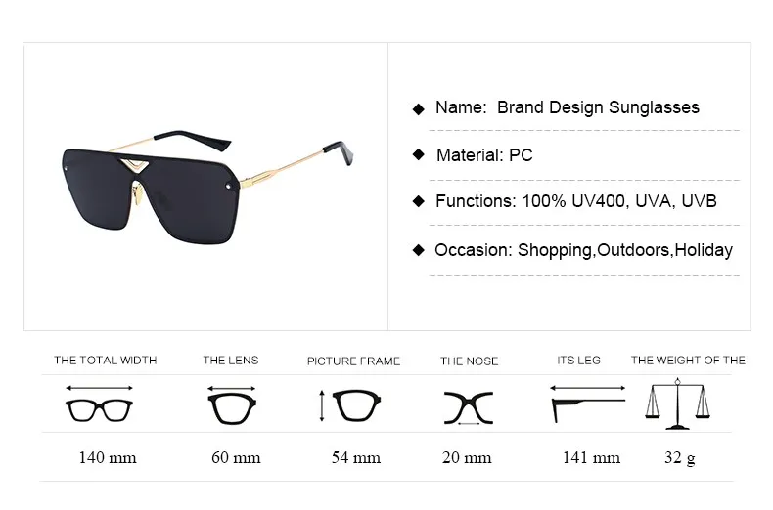
Task: Click the nose bridge icon
Action: tap(469, 408)
